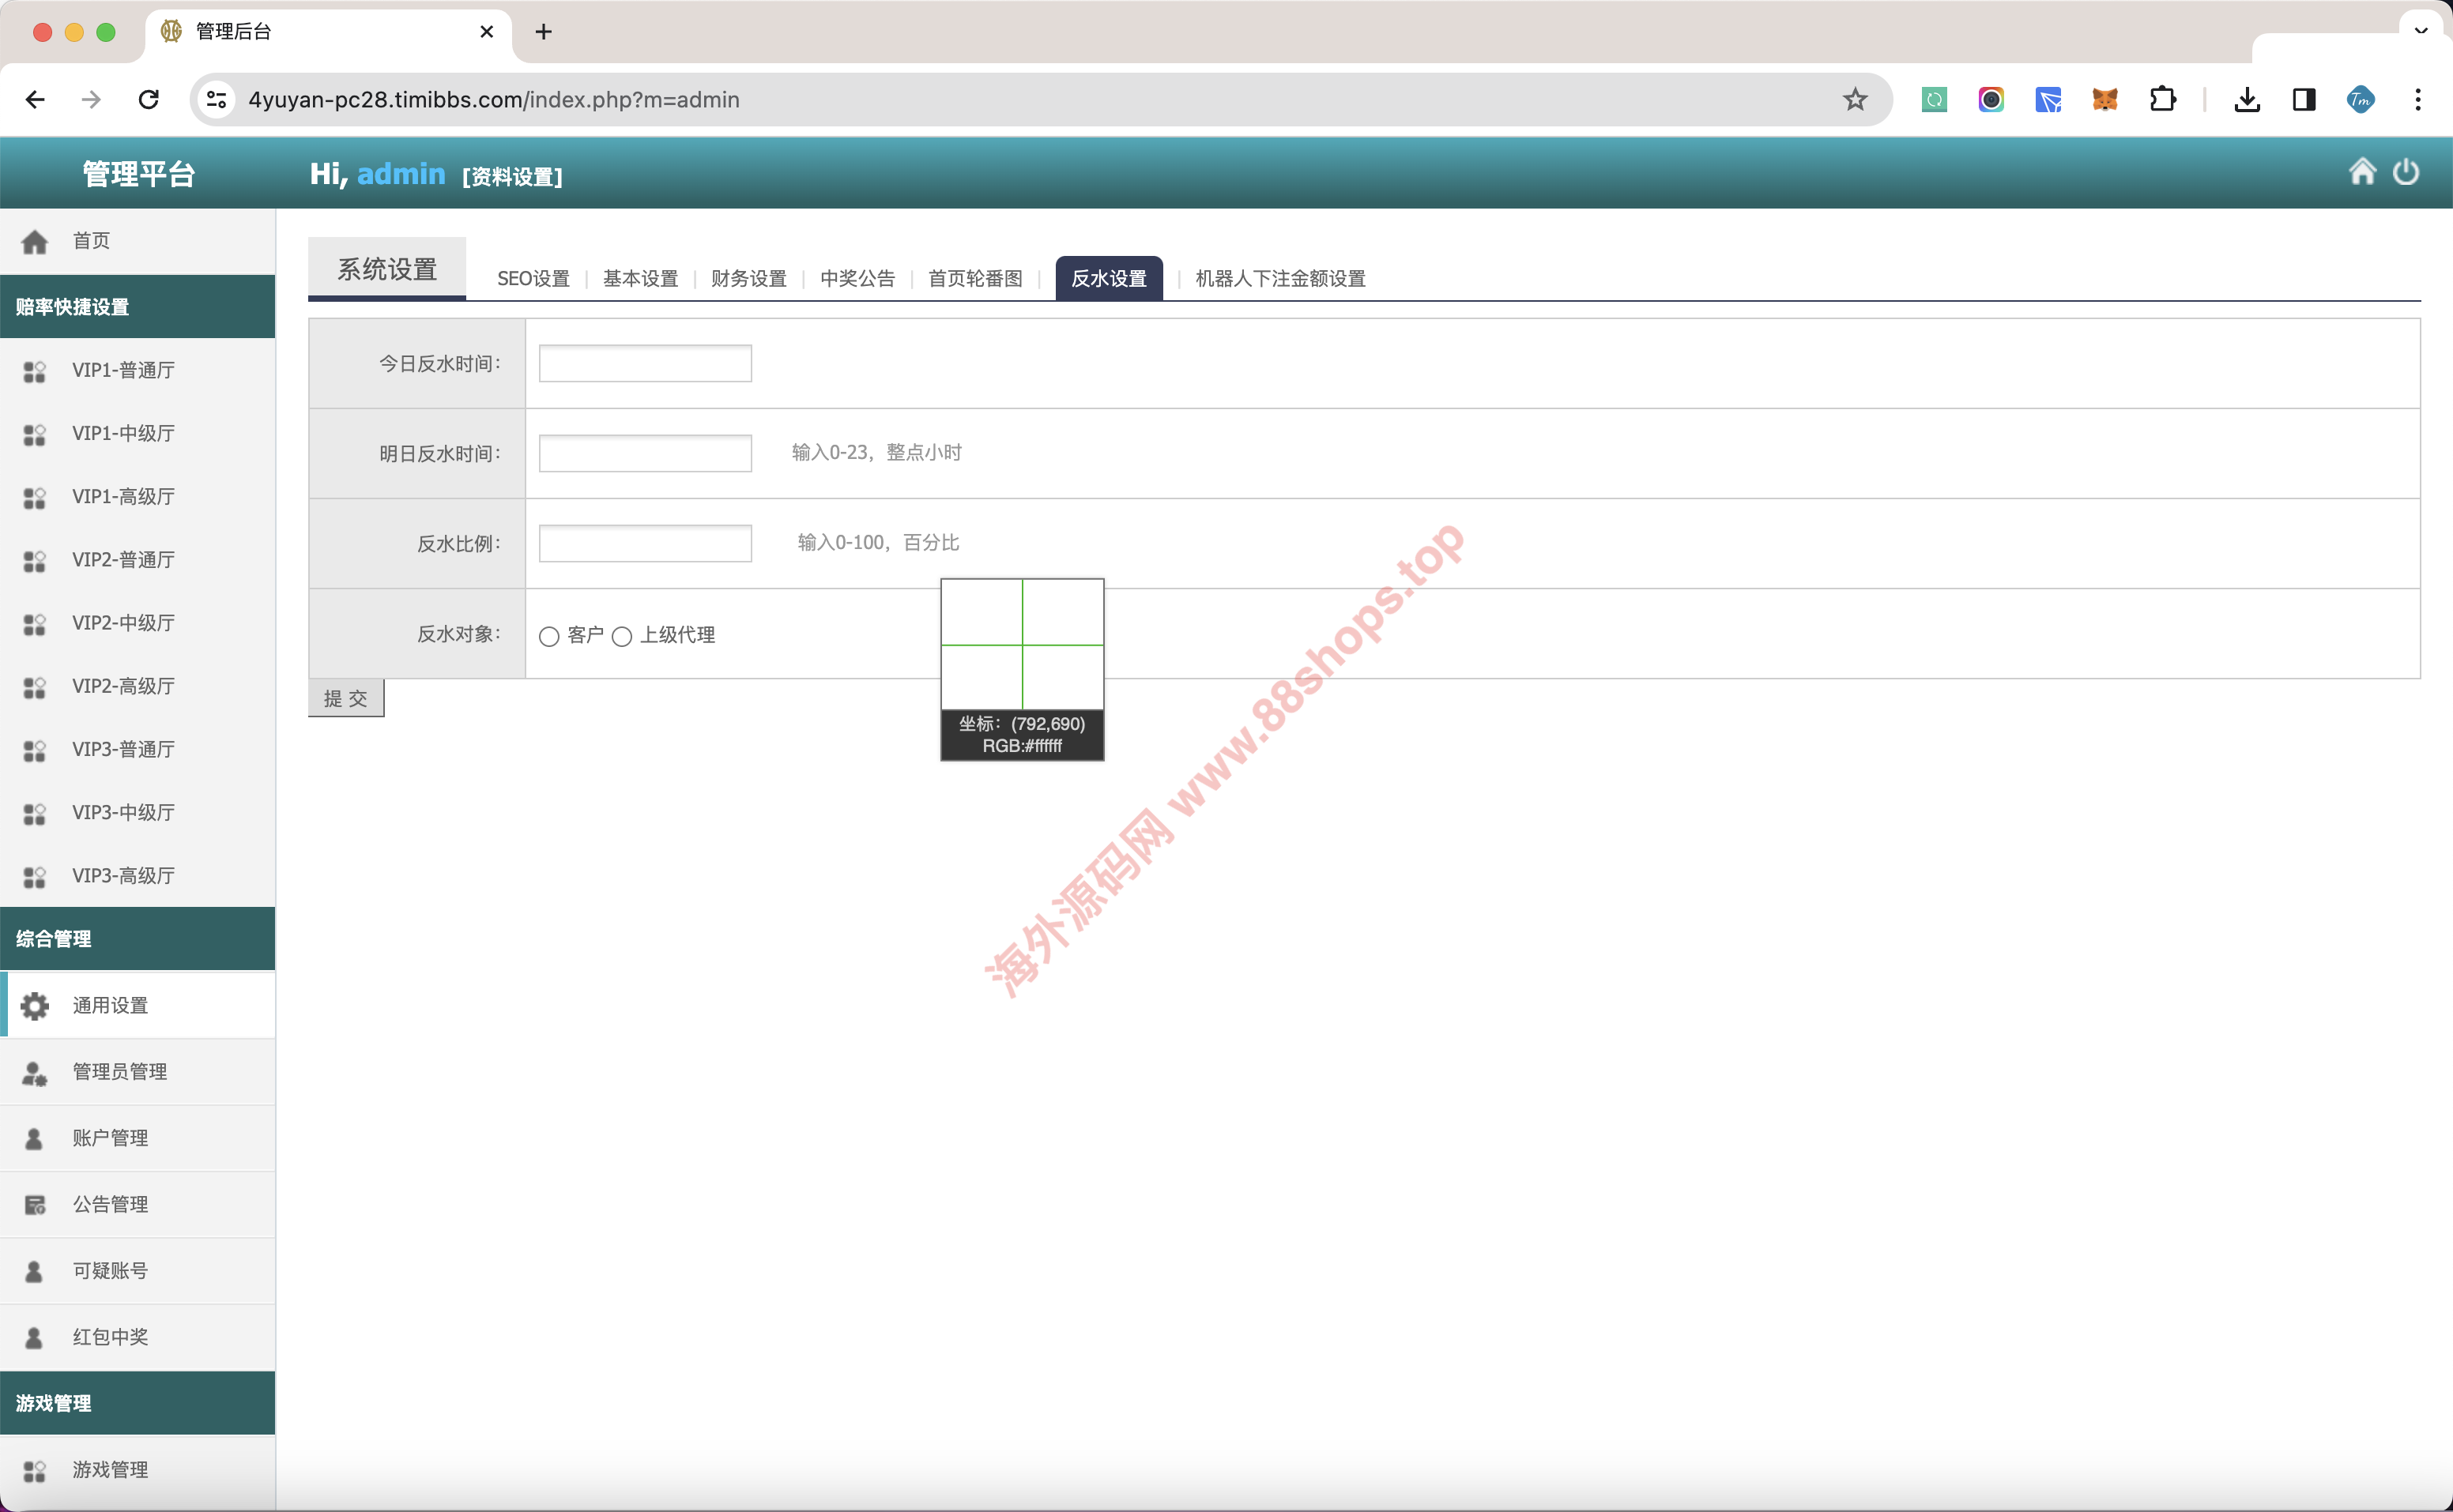2453x1512 pixels.
Task: Click the gear icon beside 通用设置
Action: (35, 1005)
